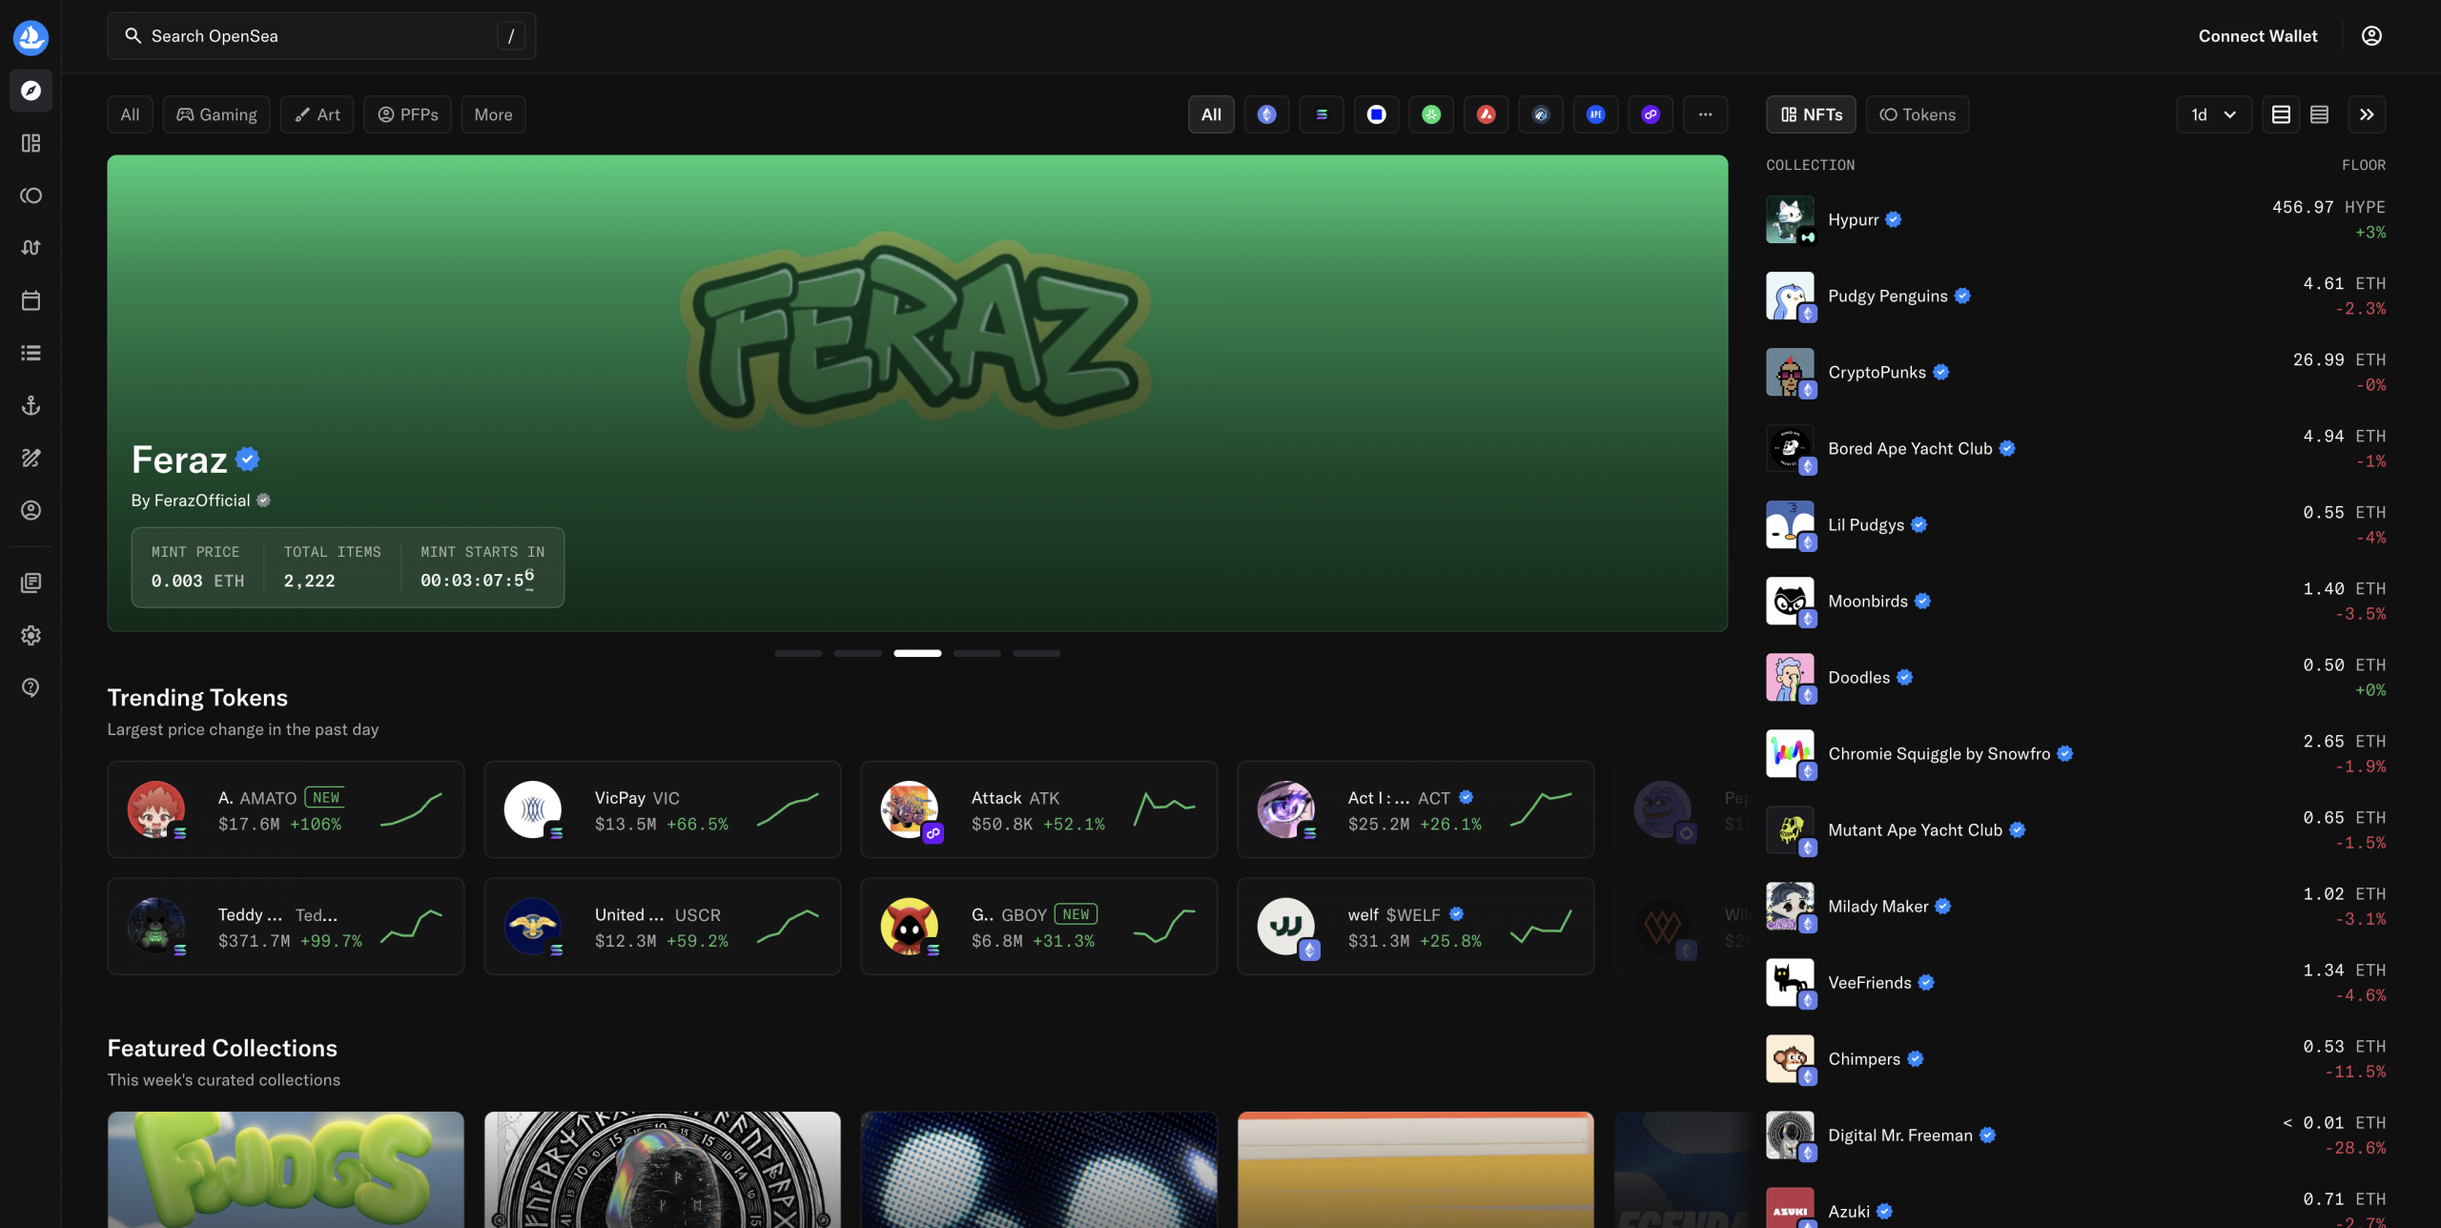Select the PFPs category tab

tap(407, 114)
